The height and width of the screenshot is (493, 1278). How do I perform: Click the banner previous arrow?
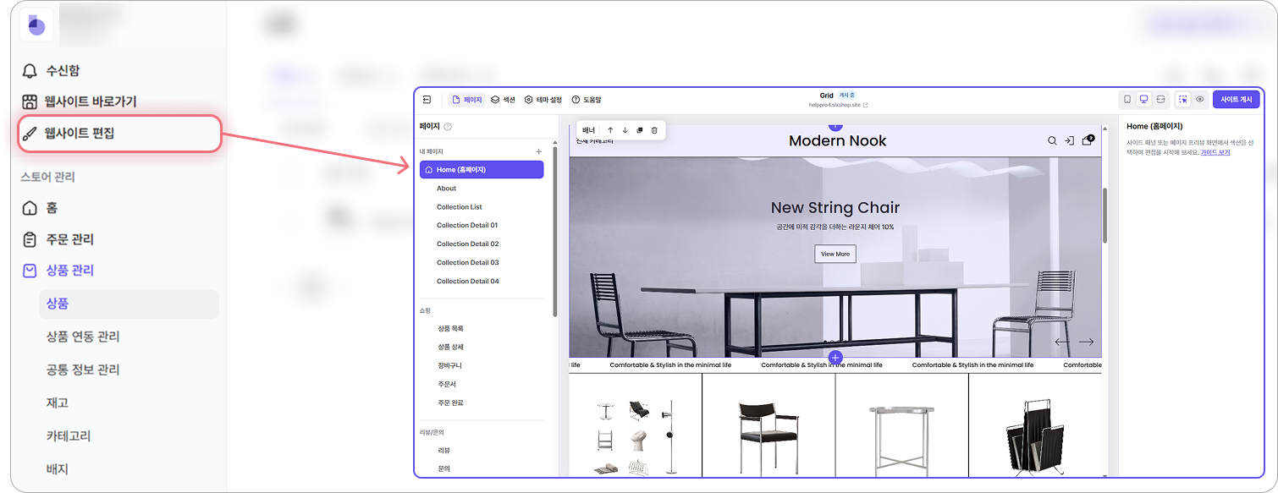(x=1062, y=342)
